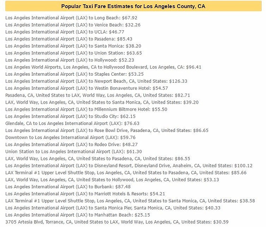The height and width of the screenshot is (227, 266).
Task: Open the Millennium Biltmore Hotel fare estimate
Action: (86, 109)
